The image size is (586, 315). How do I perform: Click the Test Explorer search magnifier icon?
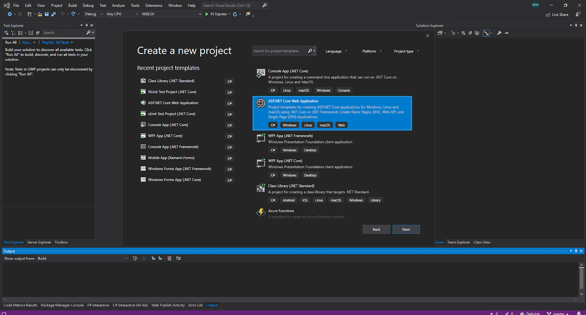click(88, 33)
